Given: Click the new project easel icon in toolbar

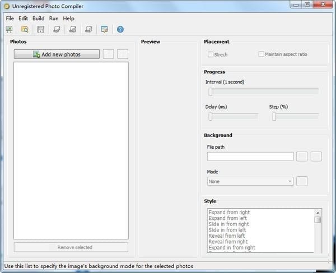Looking at the screenshot, I should (9, 29).
